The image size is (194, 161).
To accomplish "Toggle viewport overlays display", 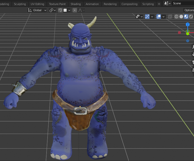I will (x=159, y=17).
